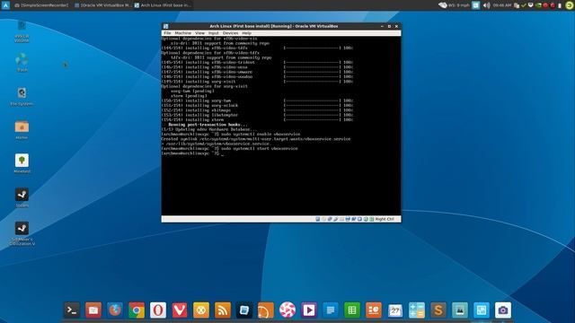Screen dimensions: 575x323
Task: Launch the image viewer dock icon
Action: click(460, 310)
